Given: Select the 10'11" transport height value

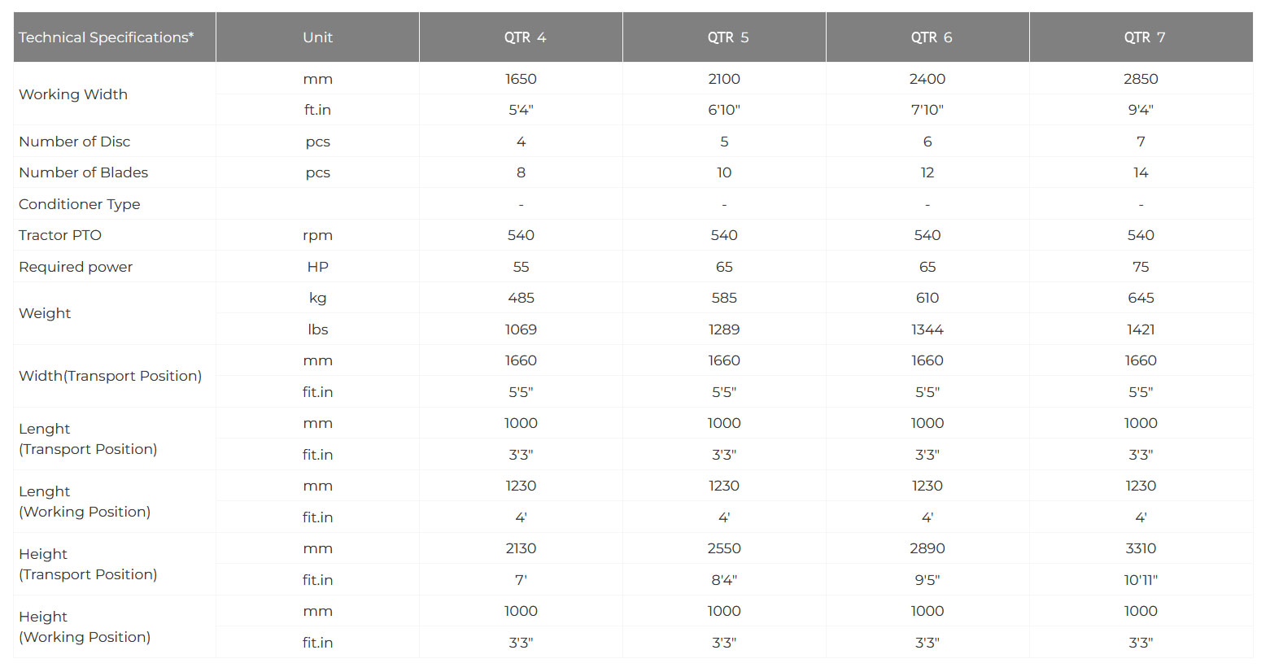Looking at the screenshot, I should coord(1141,580).
